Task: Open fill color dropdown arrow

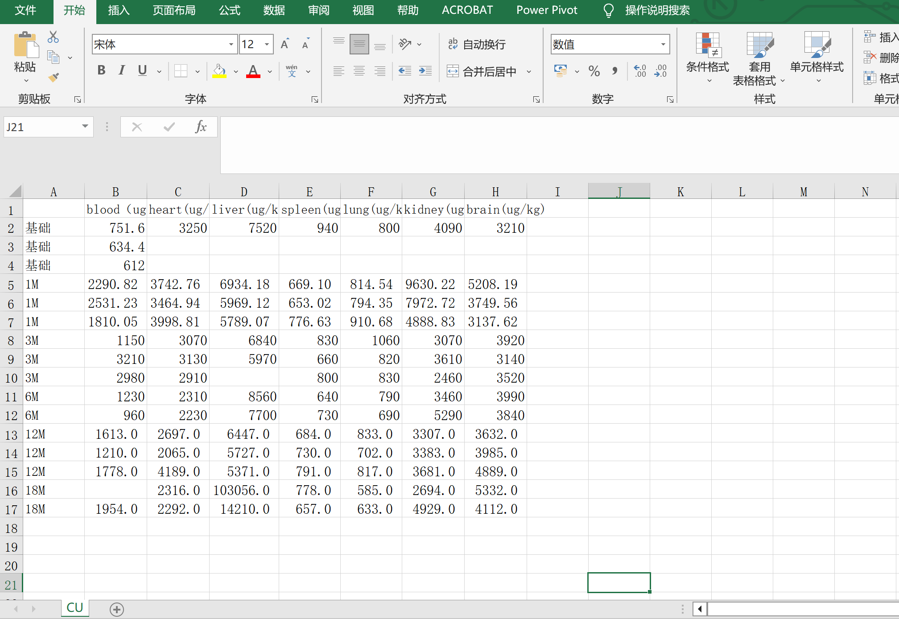Action: [236, 71]
